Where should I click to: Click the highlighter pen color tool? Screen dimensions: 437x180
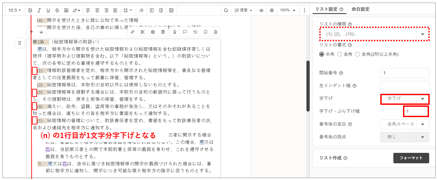[x=76, y=10]
